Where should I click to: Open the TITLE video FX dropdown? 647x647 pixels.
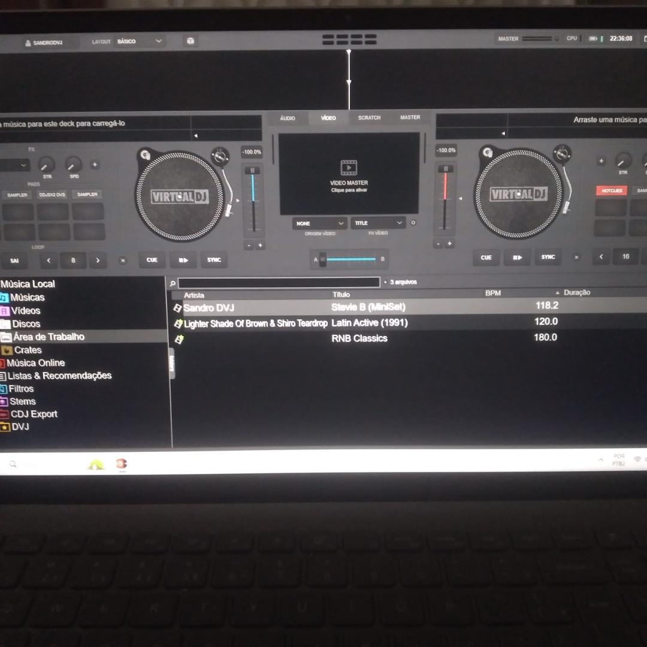(378, 223)
